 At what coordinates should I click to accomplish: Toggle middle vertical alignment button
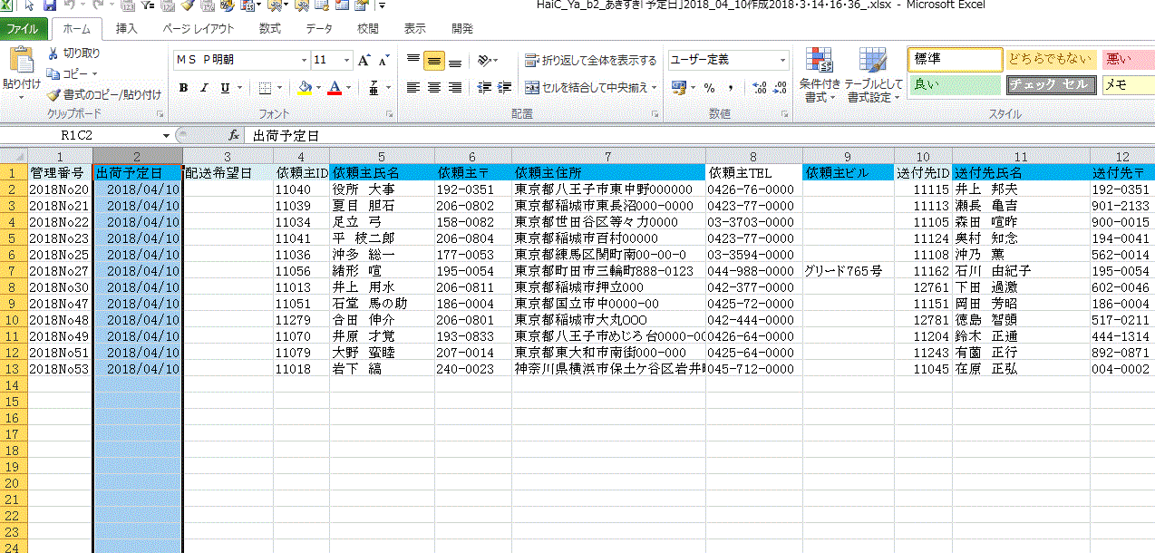(x=434, y=61)
